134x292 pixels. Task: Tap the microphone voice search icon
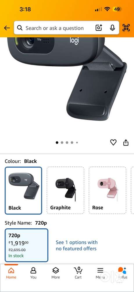112,28
